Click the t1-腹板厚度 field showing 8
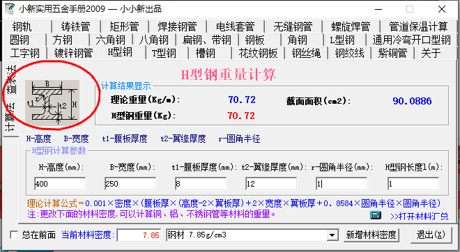The height and width of the screenshot is (252, 460). [x=201, y=184]
